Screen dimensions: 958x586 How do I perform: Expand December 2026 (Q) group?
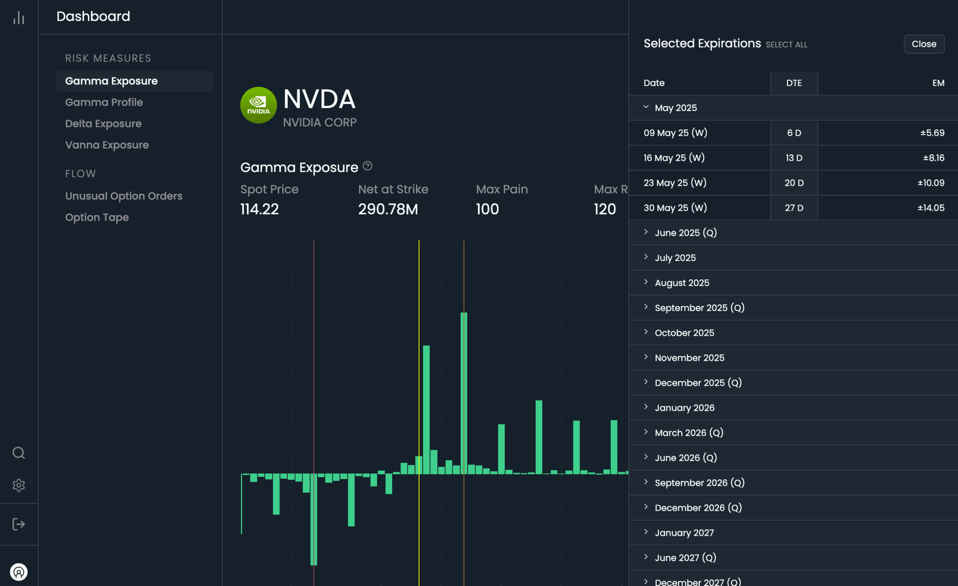coord(793,508)
